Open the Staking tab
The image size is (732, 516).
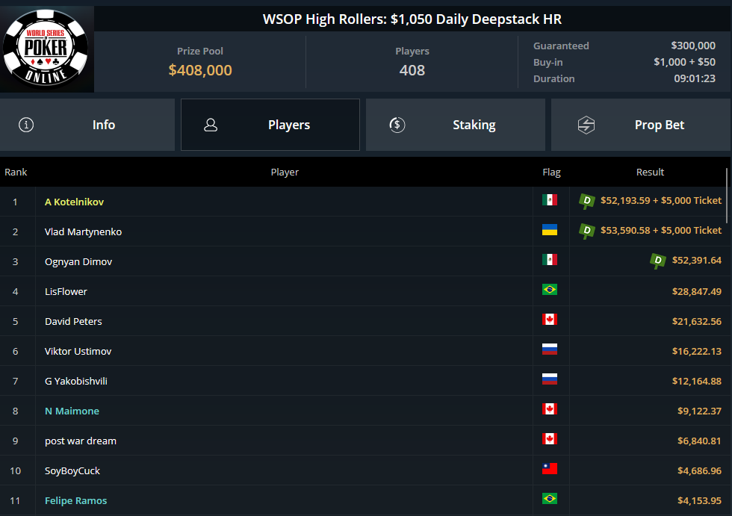click(455, 125)
